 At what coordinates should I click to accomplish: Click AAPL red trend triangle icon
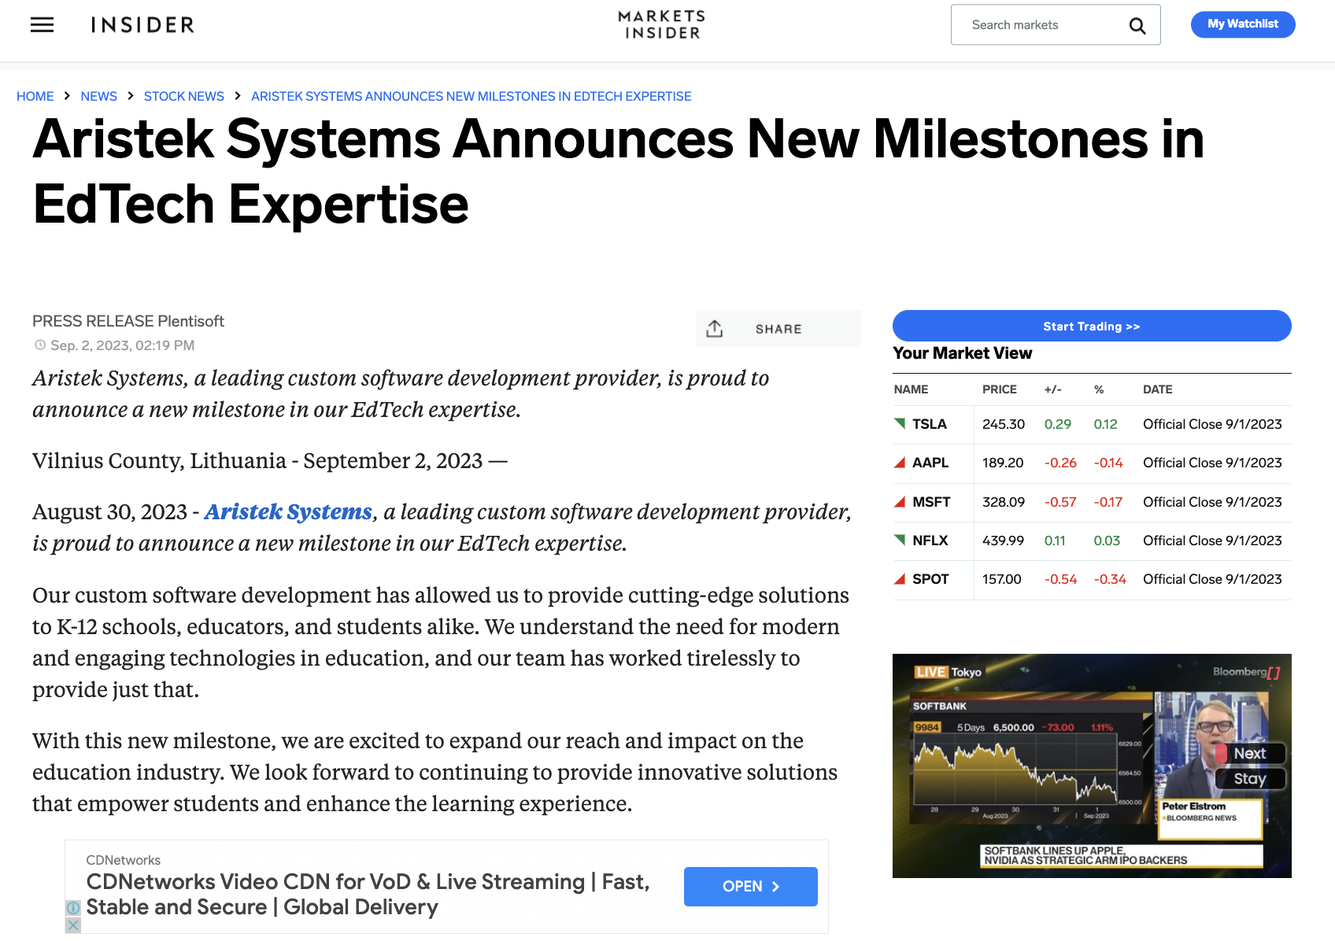[900, 463]
